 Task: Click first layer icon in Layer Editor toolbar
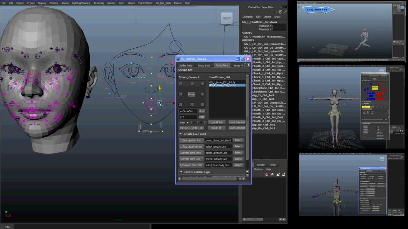(x=266, y=175)
